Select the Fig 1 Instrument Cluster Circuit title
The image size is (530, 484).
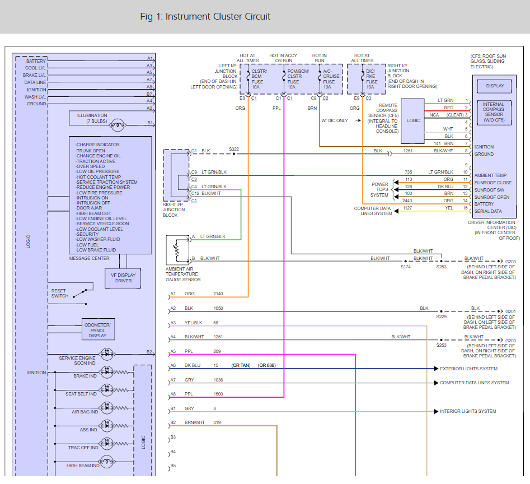point(205,17)
